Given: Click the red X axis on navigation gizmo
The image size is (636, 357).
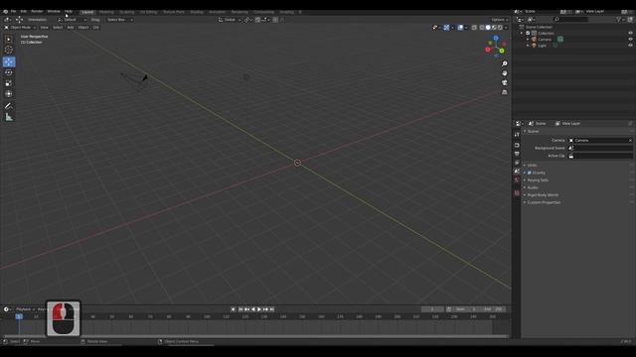Looking at the screenshot, I should (x=488, y=50).
